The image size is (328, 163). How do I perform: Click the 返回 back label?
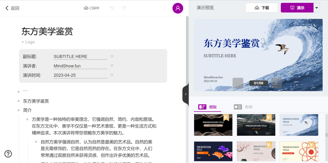15,8
